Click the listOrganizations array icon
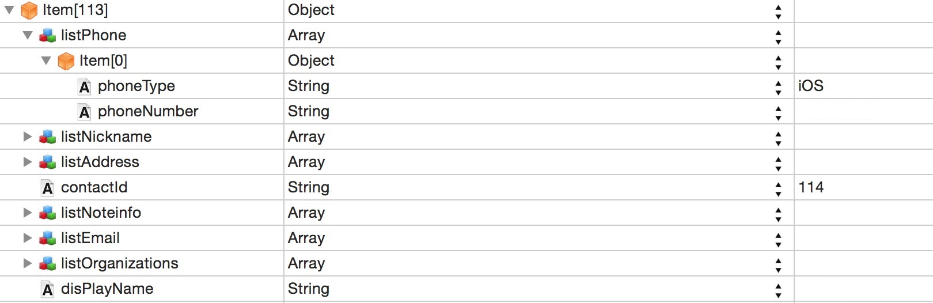Viewport: 933px width, 303px height. (47, 264)
